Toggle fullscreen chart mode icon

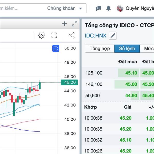pos(54,35)
